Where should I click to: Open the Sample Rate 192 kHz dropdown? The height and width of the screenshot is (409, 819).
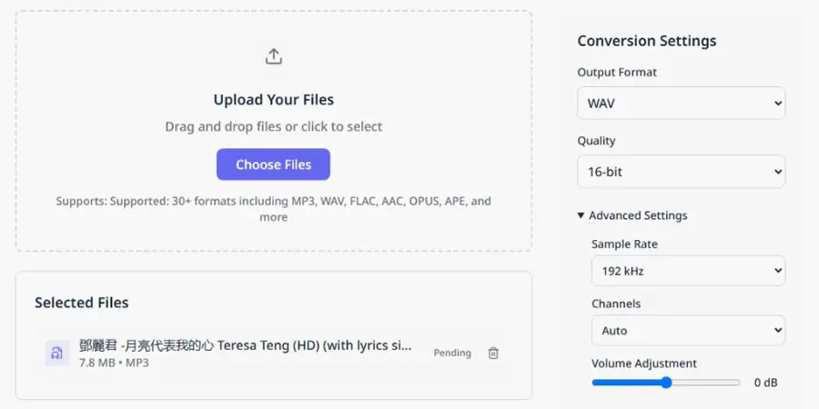point(688,271)
